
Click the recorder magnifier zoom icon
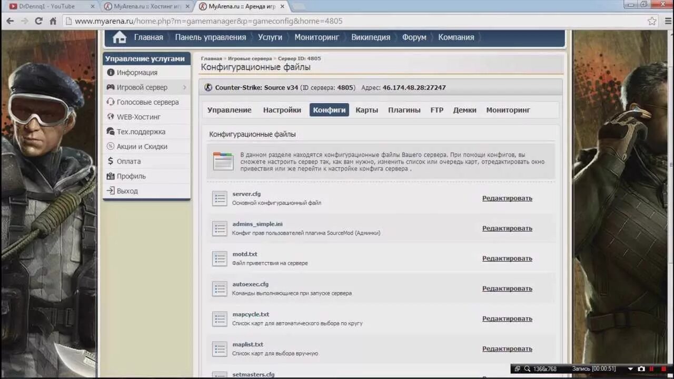coord(527,369)
